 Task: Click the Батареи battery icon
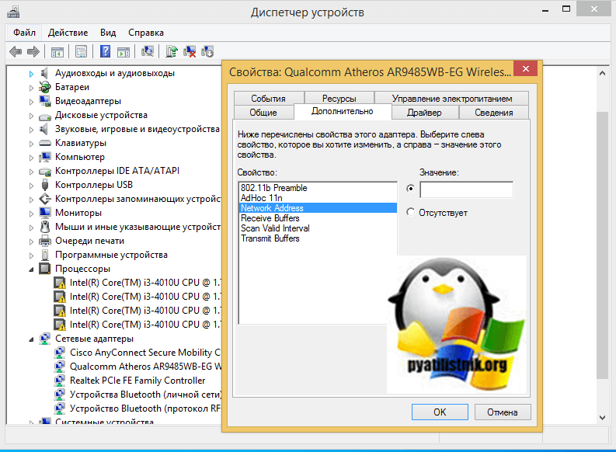(45, 87)
